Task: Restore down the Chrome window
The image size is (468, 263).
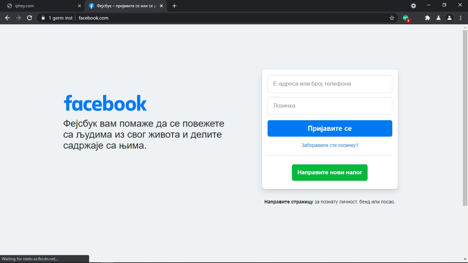Action: pos(445,5)
